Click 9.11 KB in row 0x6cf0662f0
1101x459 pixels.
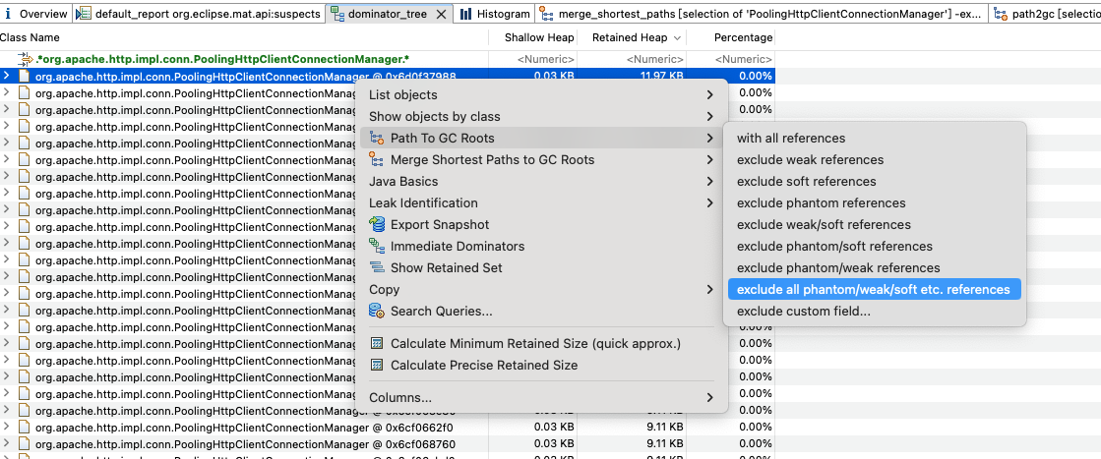pos(666,427)
